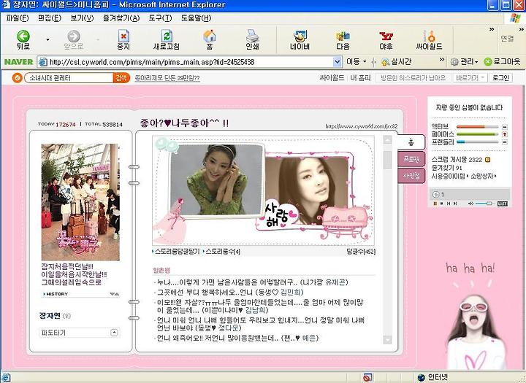Click the story room scrollbar down arrow
Viewport: 526px width, 383px height.
click(x=387, y=340)
